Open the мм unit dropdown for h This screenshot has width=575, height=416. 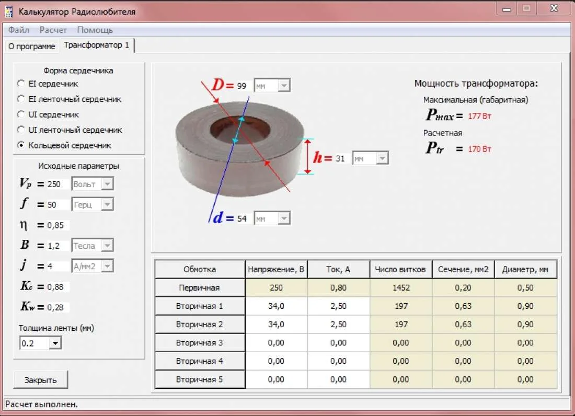(371, 158)
